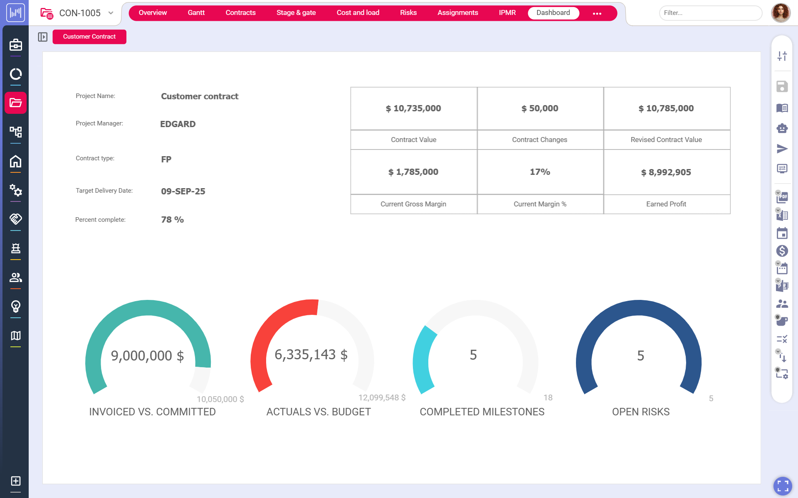The width and height of the screenshot is (798, 498).
Task: Open the calendar icon on right panel
Action: click(x=782, y=233)
